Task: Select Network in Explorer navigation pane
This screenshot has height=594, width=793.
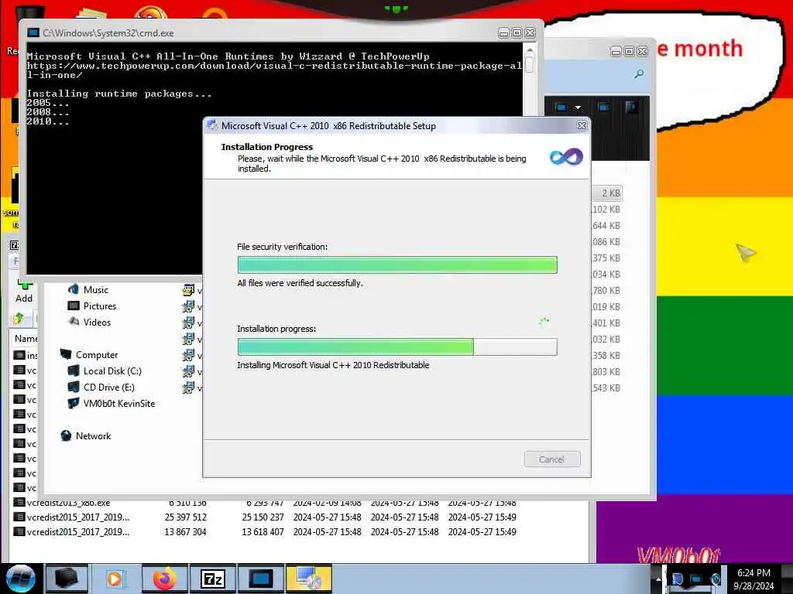Action: click(93, 436)
